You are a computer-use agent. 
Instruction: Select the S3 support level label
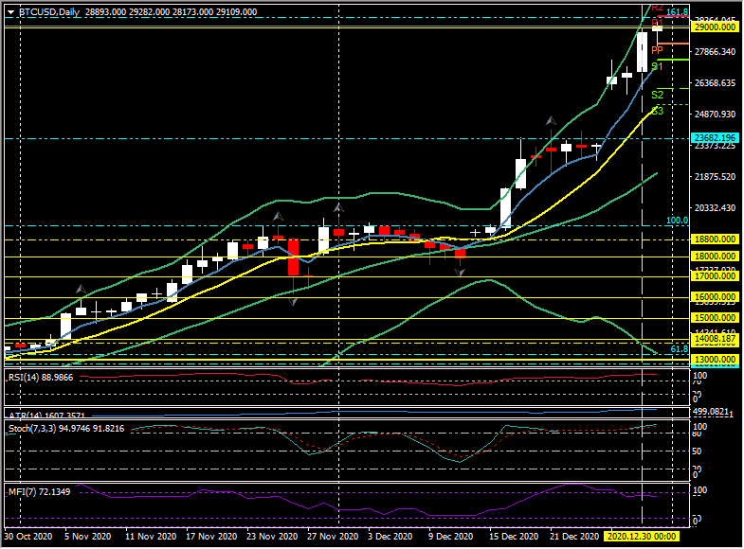tap(657, 112)
